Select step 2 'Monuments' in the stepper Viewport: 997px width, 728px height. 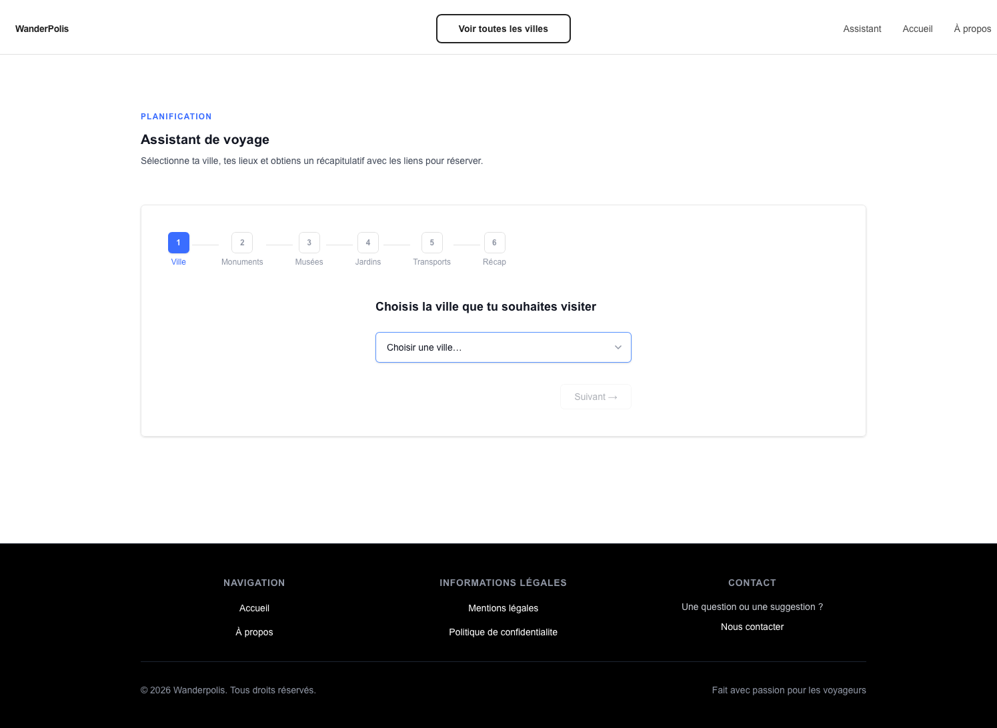pyautogui.click(x=242, y=249)
